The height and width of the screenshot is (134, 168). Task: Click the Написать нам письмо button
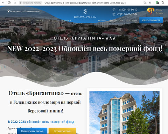click(x=32, y=131)
